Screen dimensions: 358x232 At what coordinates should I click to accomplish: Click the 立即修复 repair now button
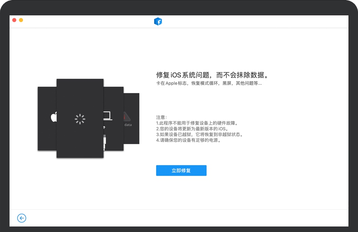click(x=181, y=171)
